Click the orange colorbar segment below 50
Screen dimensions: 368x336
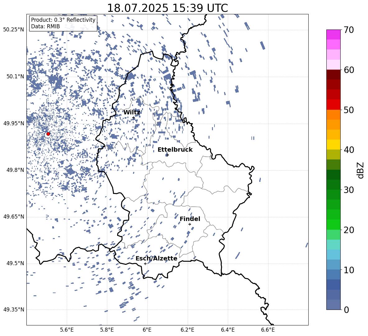333,115
